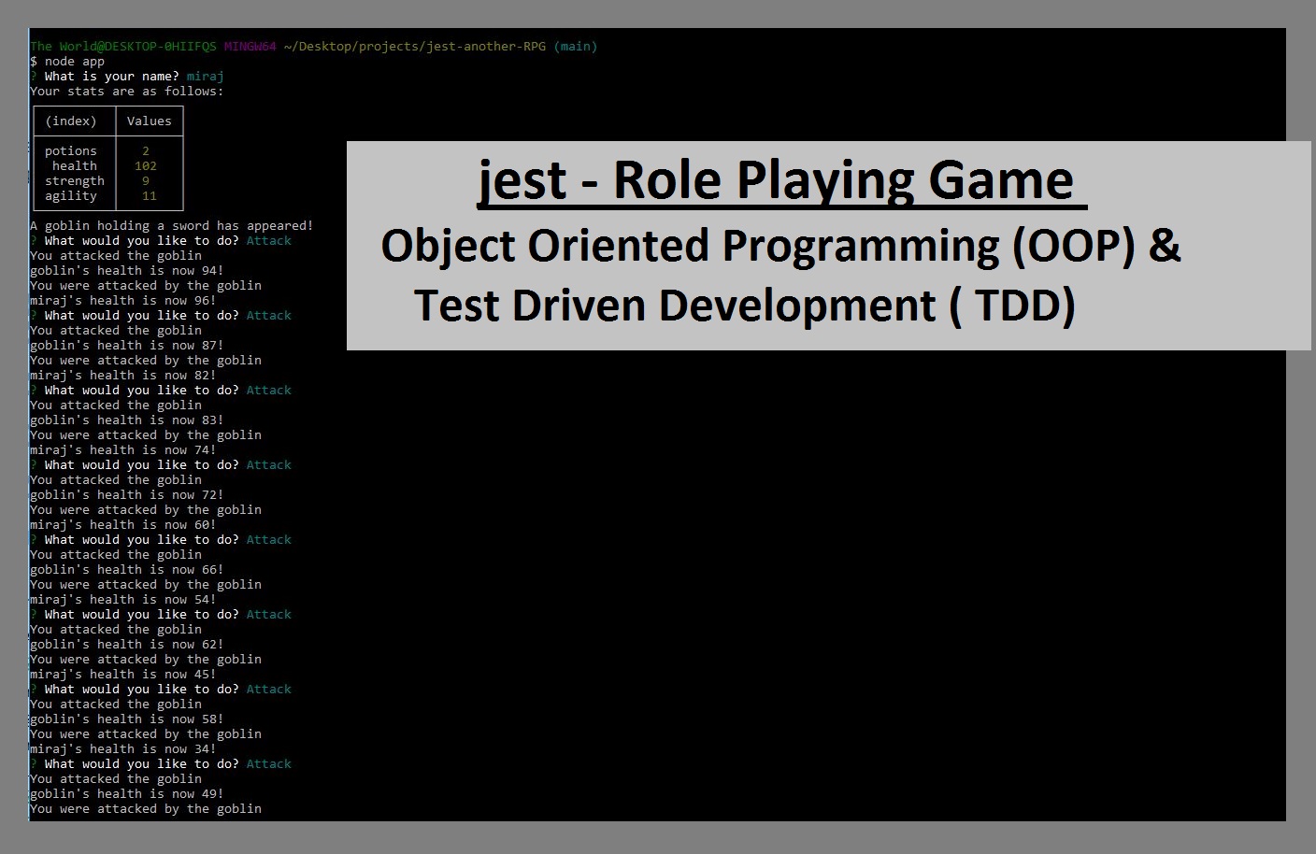Click the 'The World@DESKTOP-0HIIFQS' user host text
This screenshot has width=1316, height=854.
(x=123, y=46)
